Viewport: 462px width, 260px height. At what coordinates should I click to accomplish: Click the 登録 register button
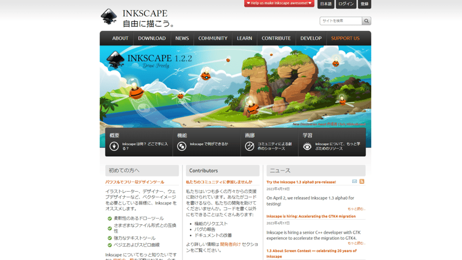365,4
